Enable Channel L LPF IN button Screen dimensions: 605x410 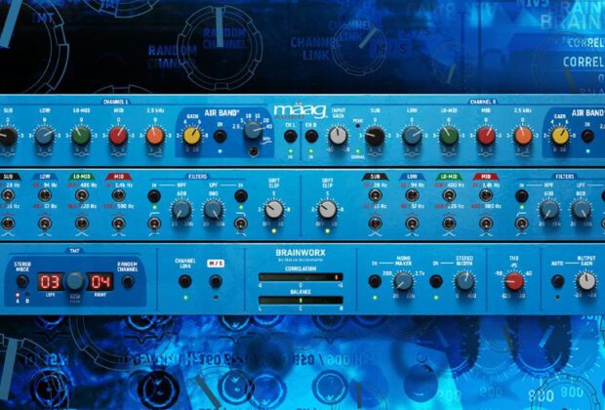click(241, 196)
